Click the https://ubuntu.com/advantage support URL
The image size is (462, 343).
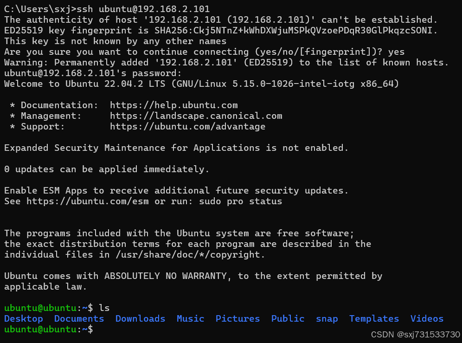(x=187, y=127)
